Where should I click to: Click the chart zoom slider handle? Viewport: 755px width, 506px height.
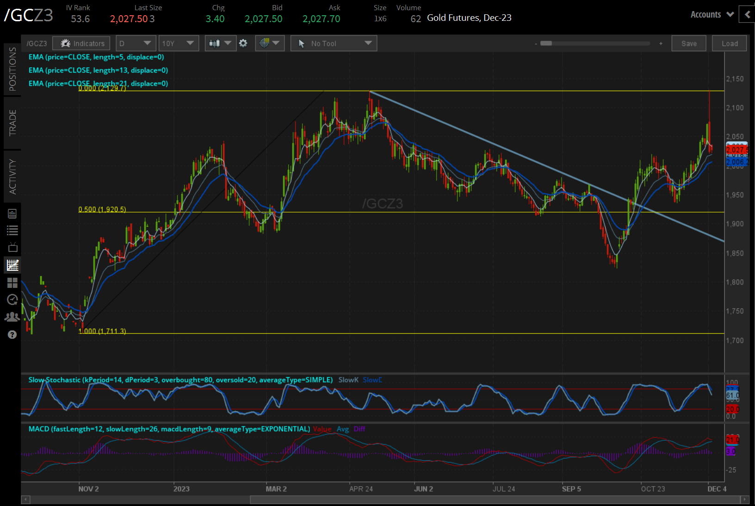point(546,43)
